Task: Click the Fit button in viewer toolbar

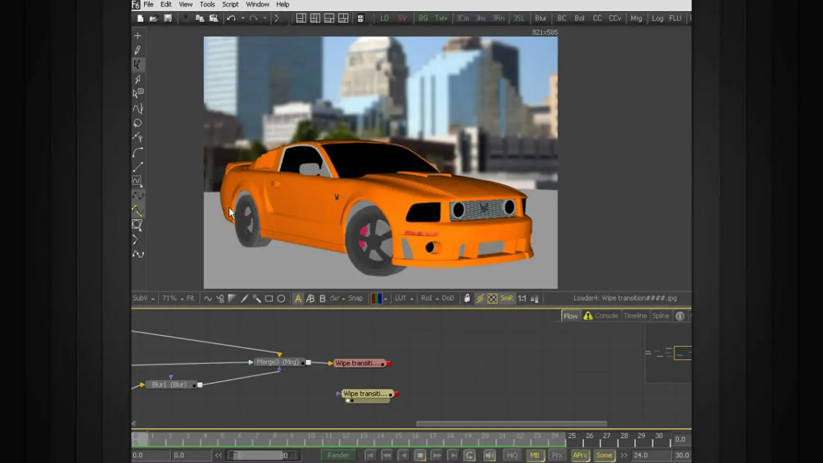Action: tap(190, 298)
